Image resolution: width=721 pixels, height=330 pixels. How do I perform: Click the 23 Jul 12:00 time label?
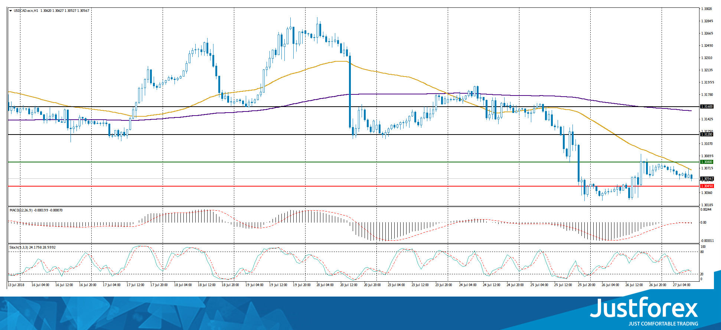click(421, 285)
